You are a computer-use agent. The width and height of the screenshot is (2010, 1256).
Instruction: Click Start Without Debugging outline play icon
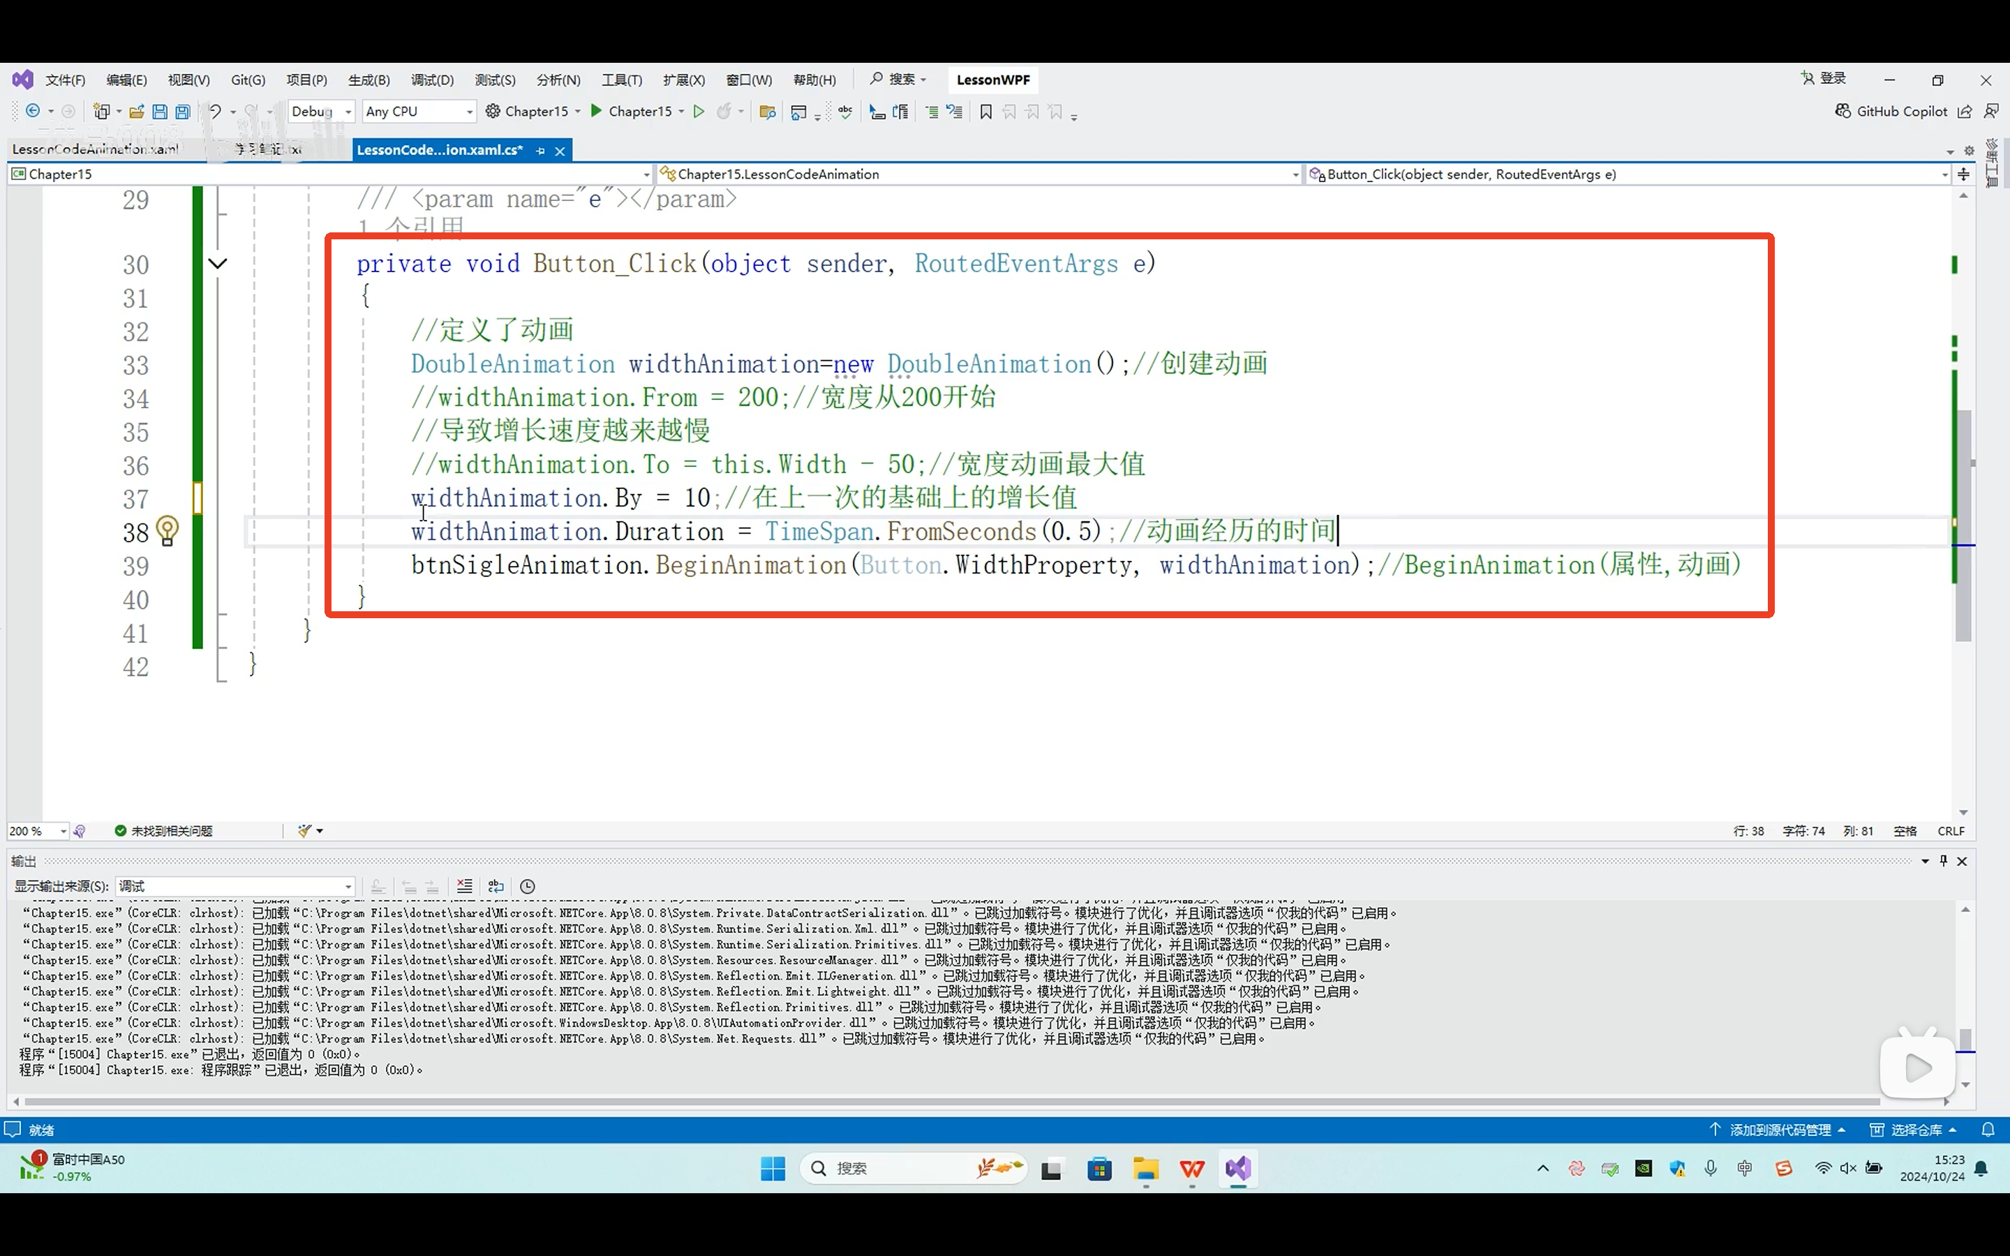point(699,112)
